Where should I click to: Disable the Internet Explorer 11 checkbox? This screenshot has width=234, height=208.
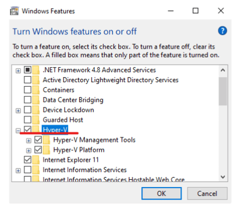pyautogui.click(x=28, y=160)
